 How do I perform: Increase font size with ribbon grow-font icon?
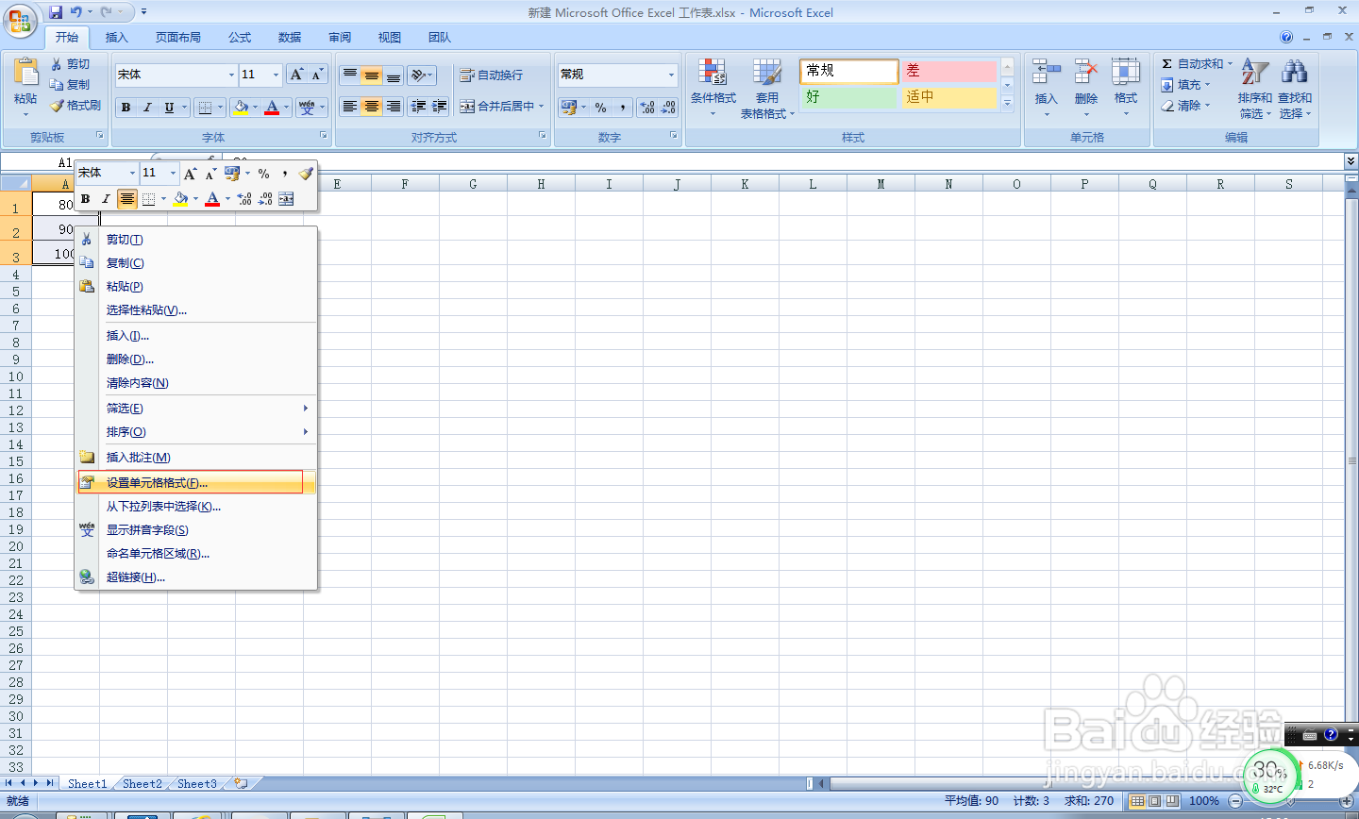point(296,75)
